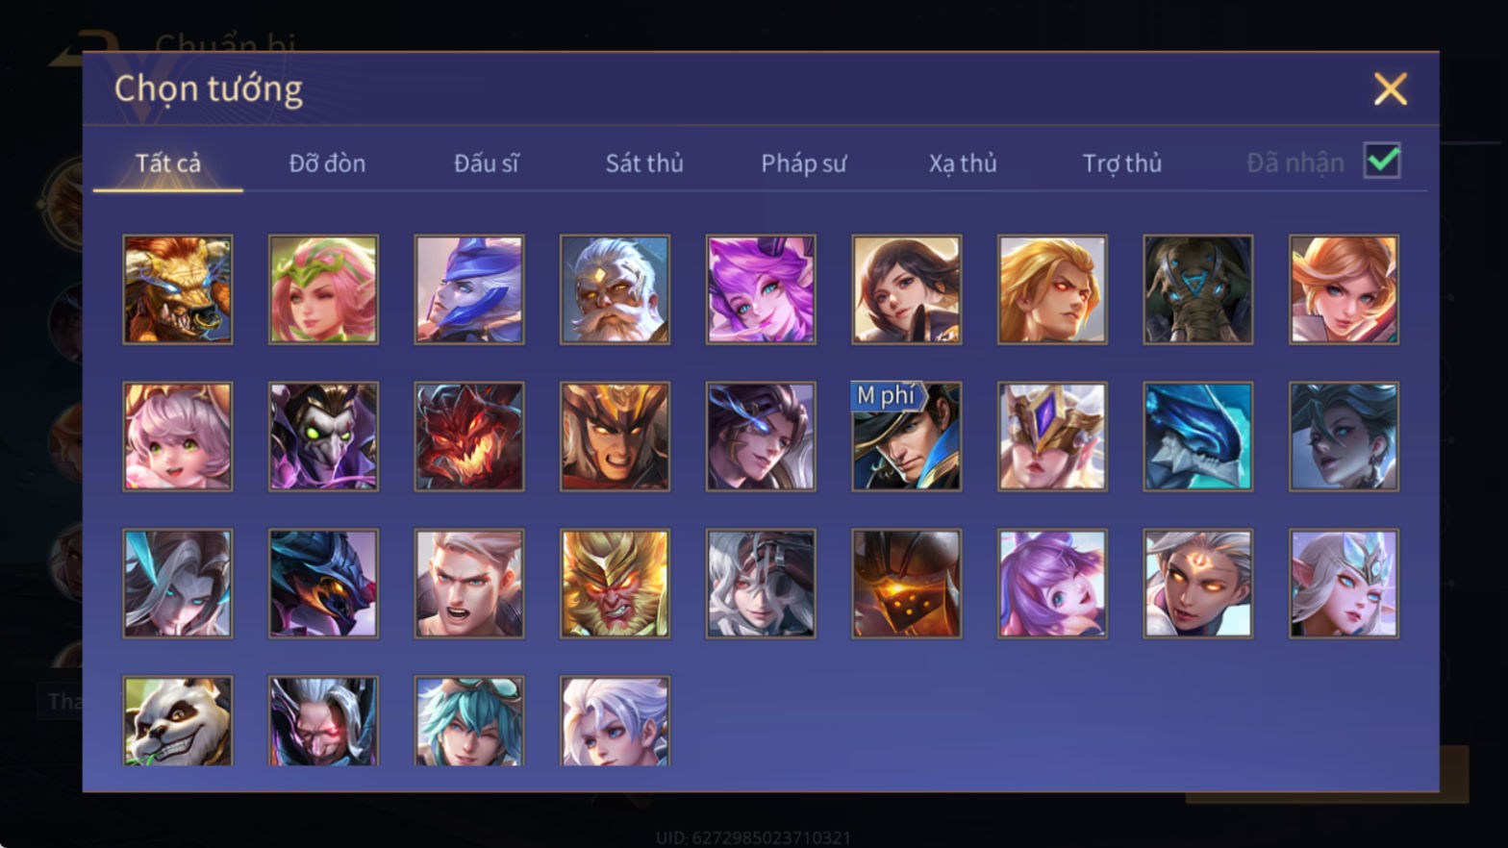Toggle the 'Đã nhận' checkbox
This screenshot has height=848, width=1508.
pos(1382,161)
